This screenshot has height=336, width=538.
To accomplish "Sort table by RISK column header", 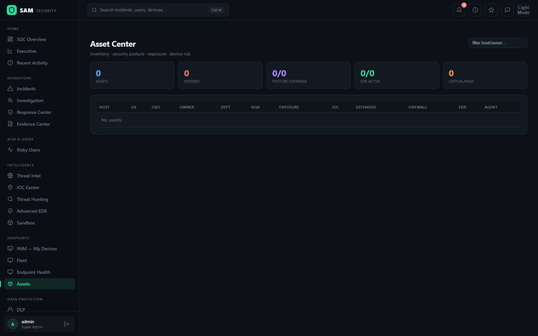I will tap(256, 107).
